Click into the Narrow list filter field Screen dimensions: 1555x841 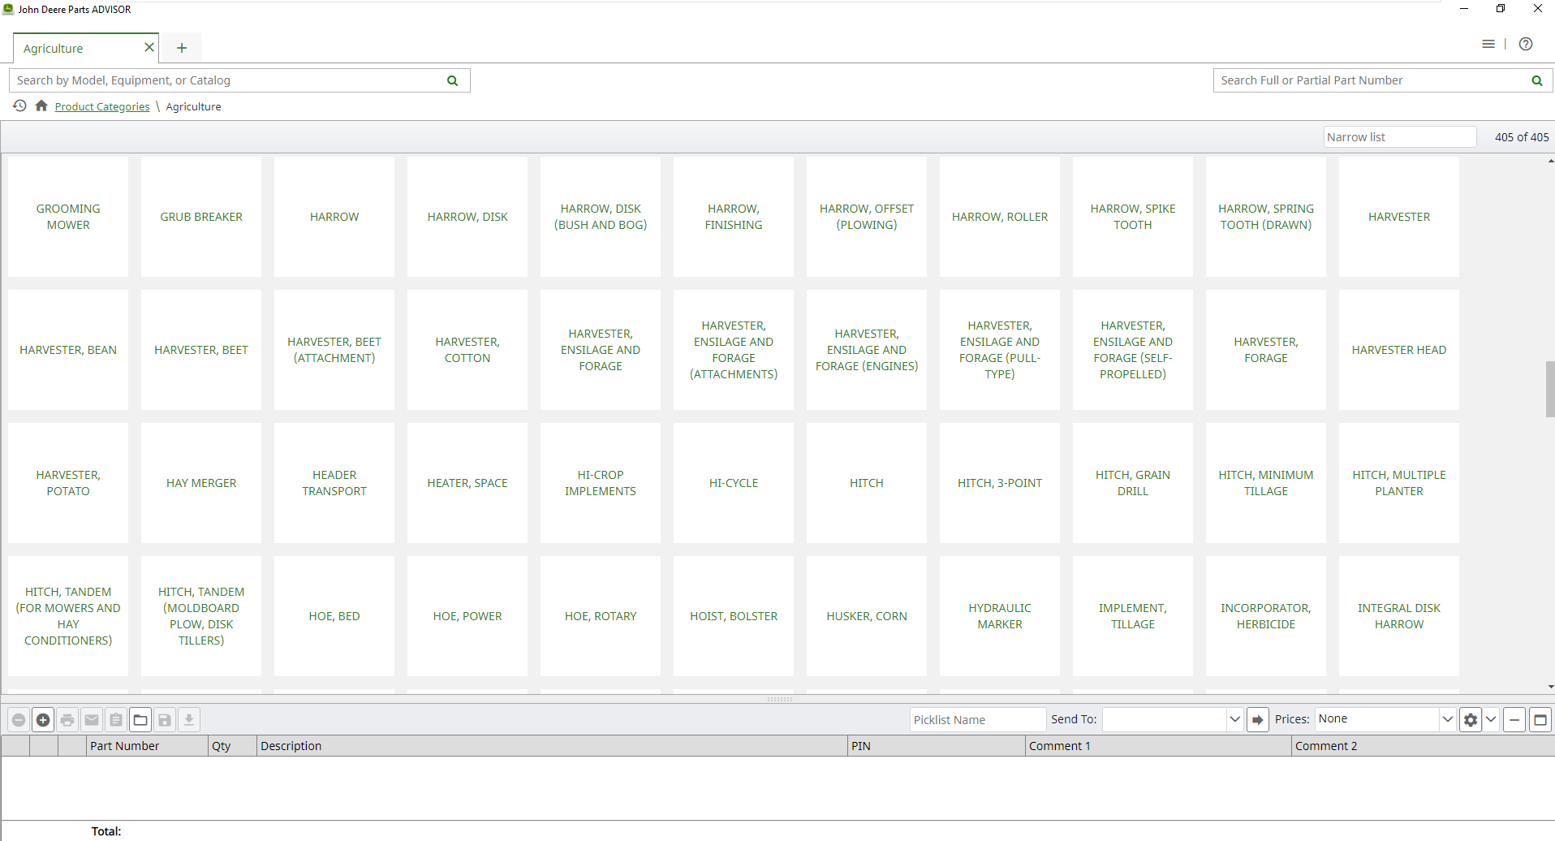pos(1399,137)
